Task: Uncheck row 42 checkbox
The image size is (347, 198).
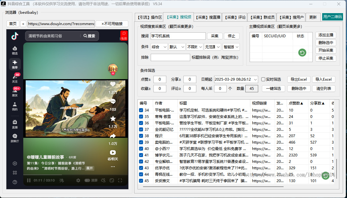Action: click(141, 161)
